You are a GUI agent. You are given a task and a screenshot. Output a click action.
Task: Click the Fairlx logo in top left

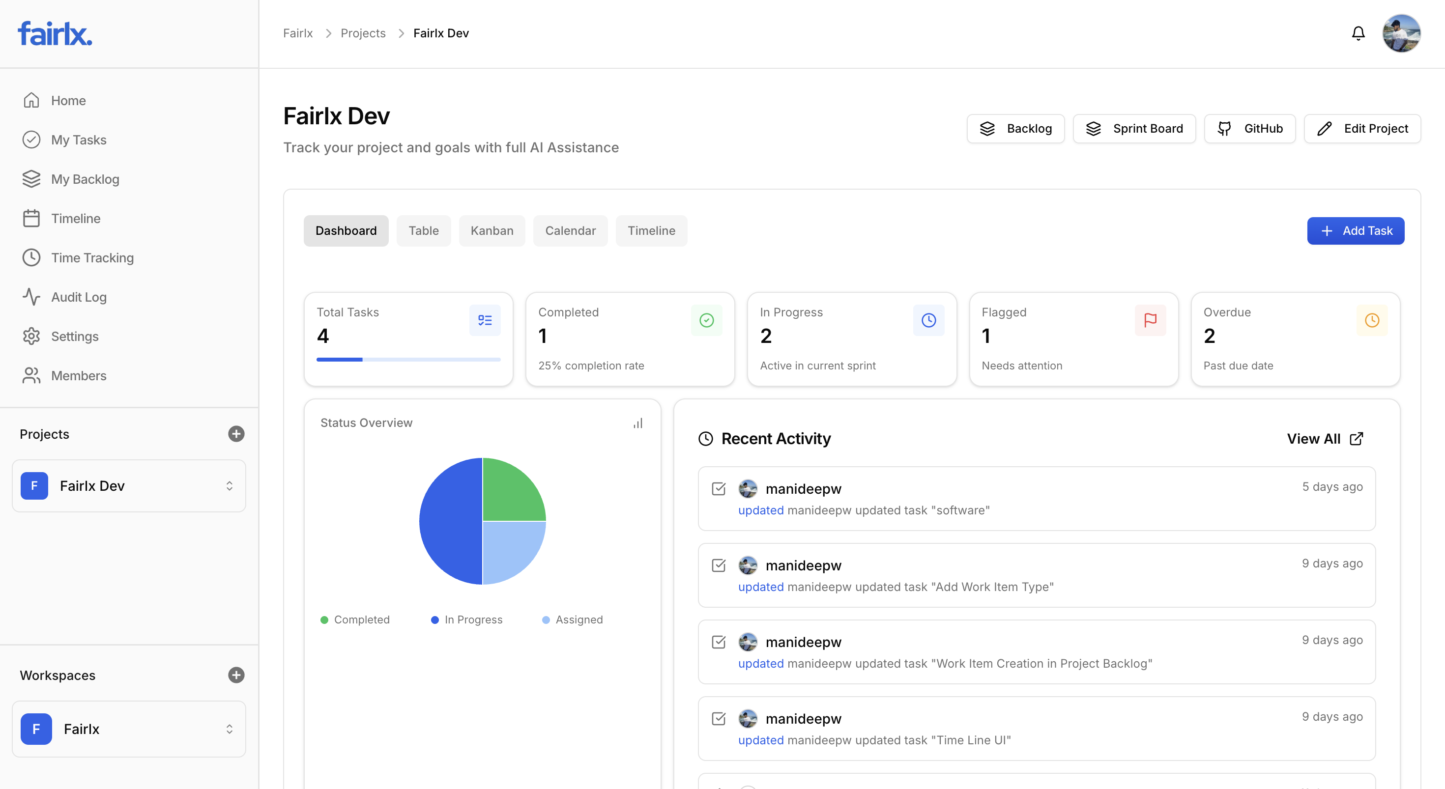tap(55, 32)
